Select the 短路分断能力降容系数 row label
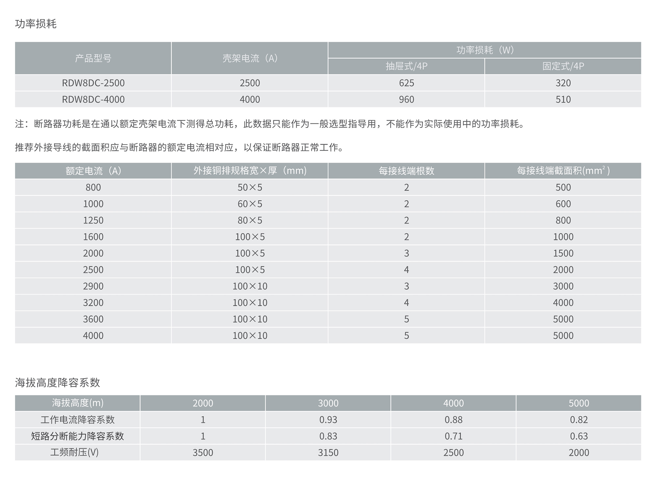Viewport: 658px width, 482px height. 78,436
